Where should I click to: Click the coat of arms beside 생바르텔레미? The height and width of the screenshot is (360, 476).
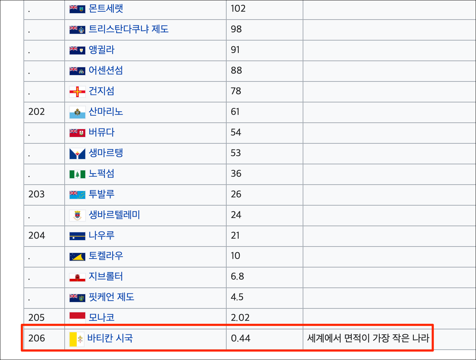[x=77, y=215]
